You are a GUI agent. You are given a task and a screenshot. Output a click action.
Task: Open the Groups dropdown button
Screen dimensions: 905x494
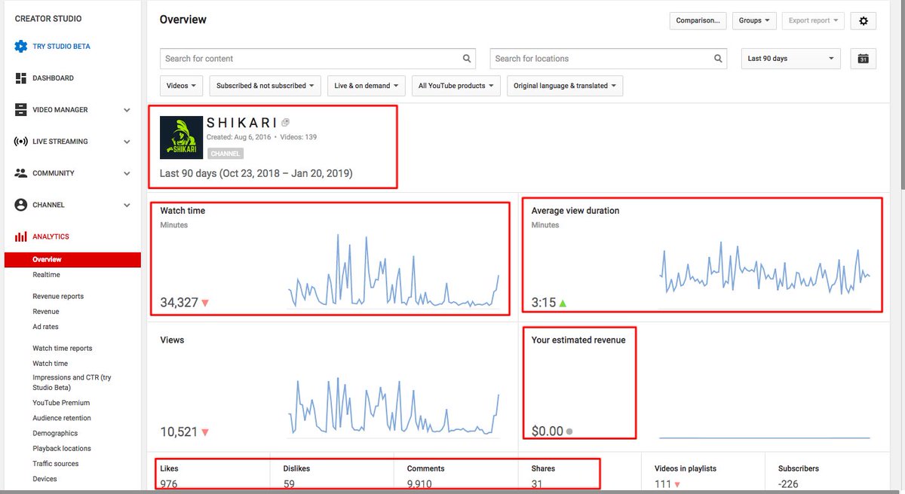tap(754, 21)
